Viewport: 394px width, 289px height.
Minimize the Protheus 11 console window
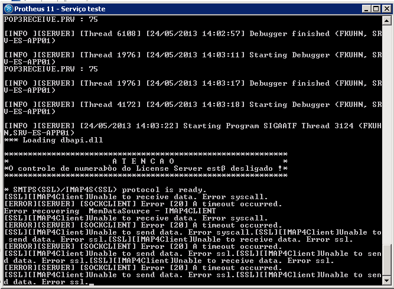[366, 9]
